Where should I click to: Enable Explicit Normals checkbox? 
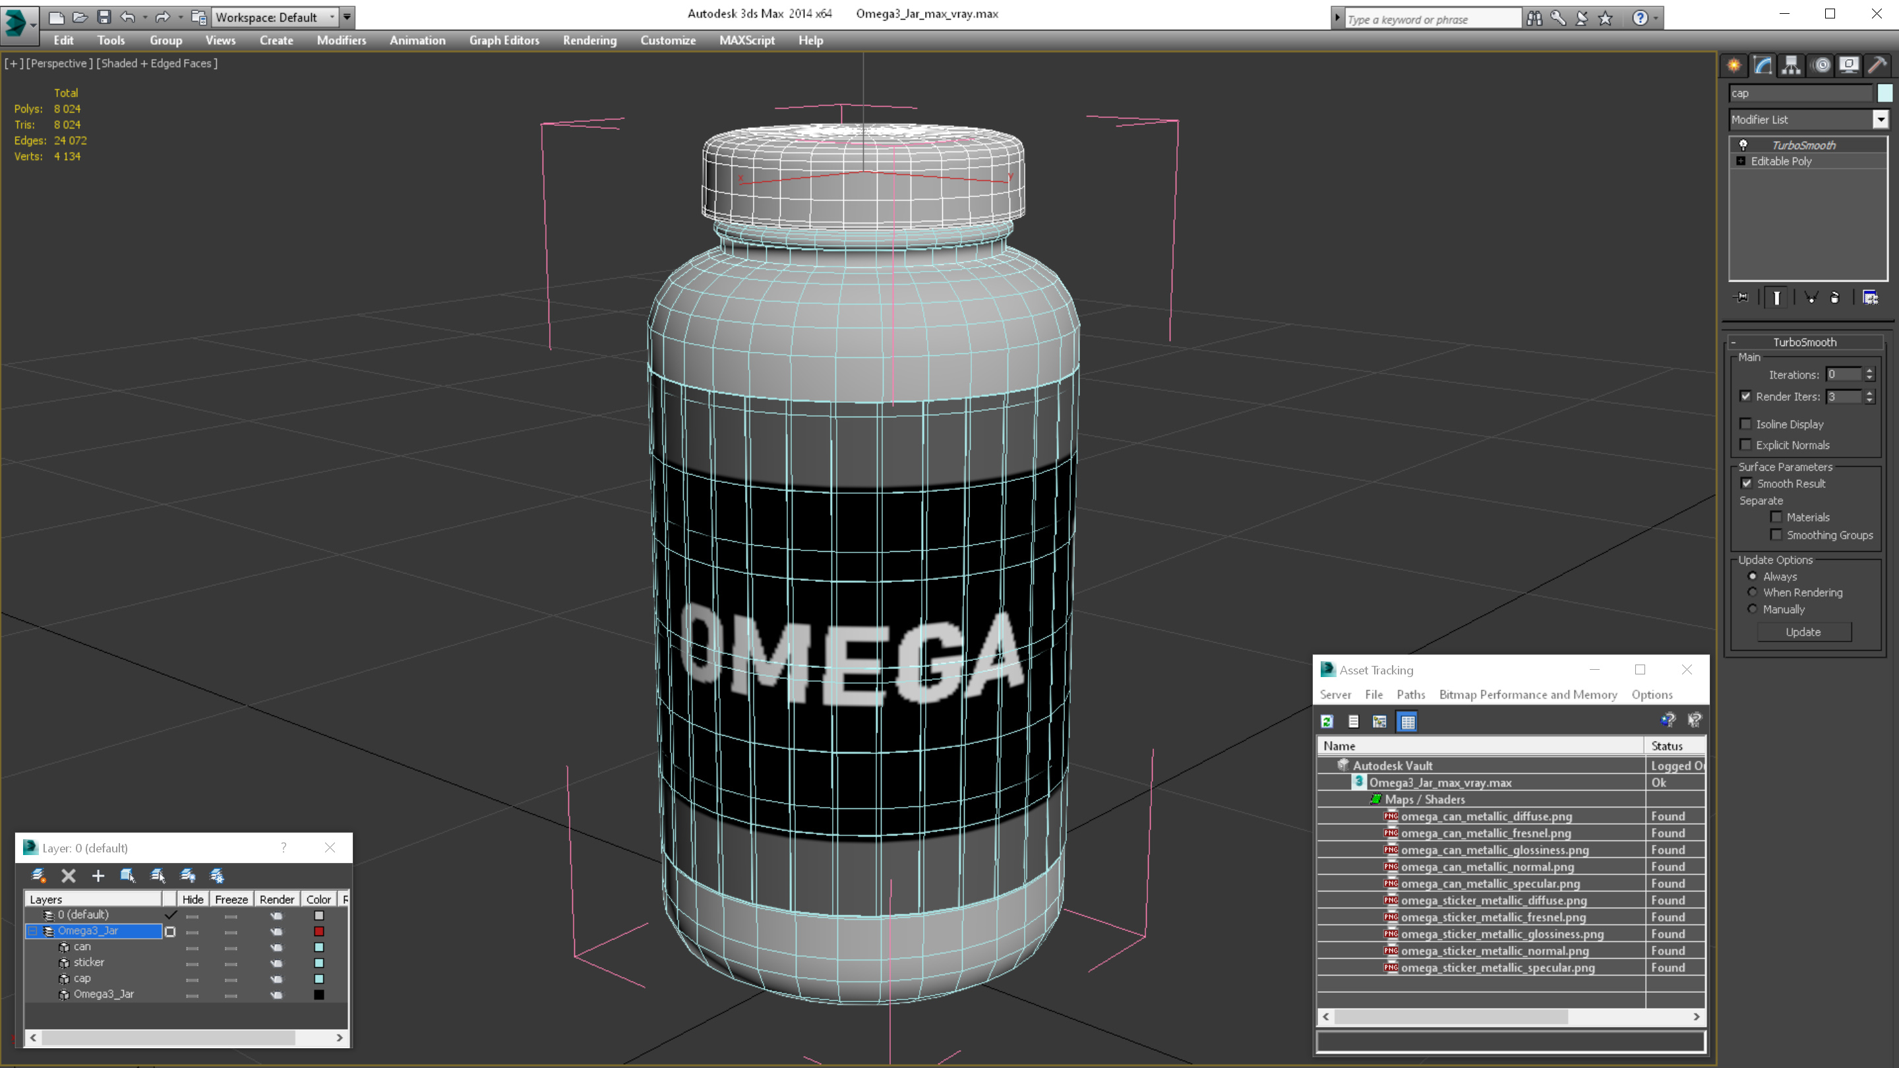1745,444
